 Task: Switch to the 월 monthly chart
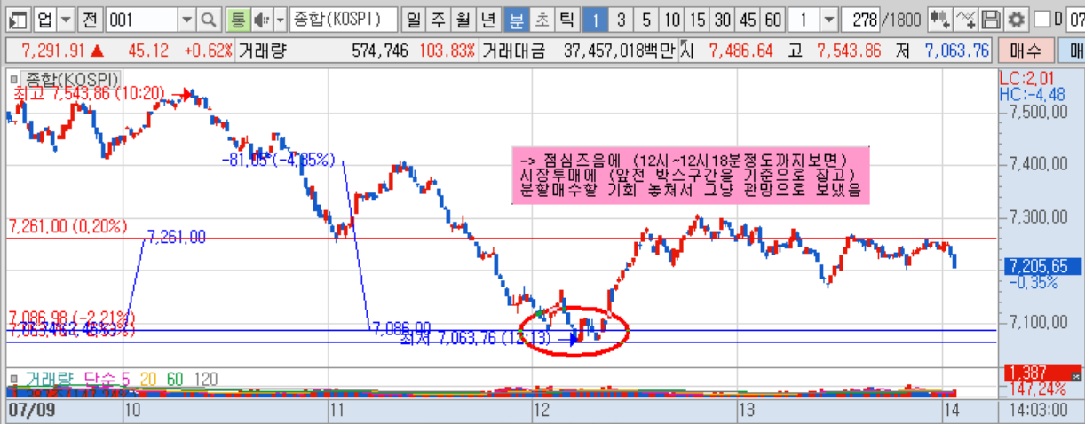click(x=463, y=20)
